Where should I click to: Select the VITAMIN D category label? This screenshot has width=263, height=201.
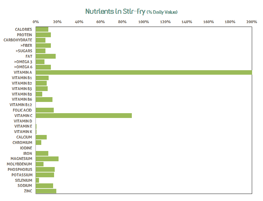(23, 121)
